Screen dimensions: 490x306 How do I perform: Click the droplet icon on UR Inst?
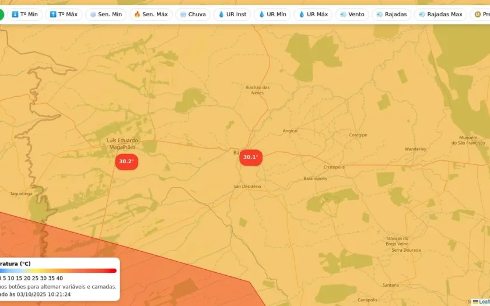[221, 15]
